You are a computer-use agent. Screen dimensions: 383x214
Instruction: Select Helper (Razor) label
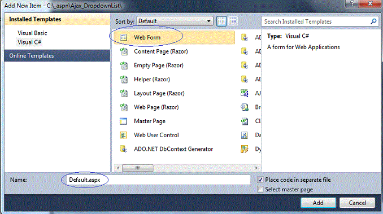pos(152,79)
